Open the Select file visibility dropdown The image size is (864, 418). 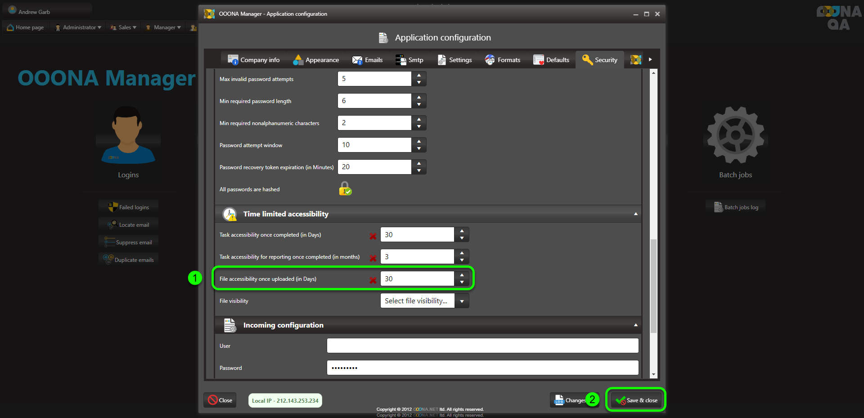[x=462, y=301]
